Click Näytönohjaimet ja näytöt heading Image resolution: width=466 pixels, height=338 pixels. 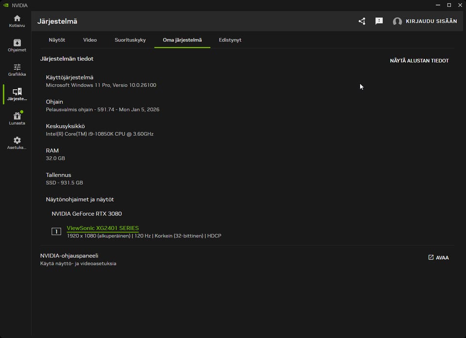[x=80, y=199]
